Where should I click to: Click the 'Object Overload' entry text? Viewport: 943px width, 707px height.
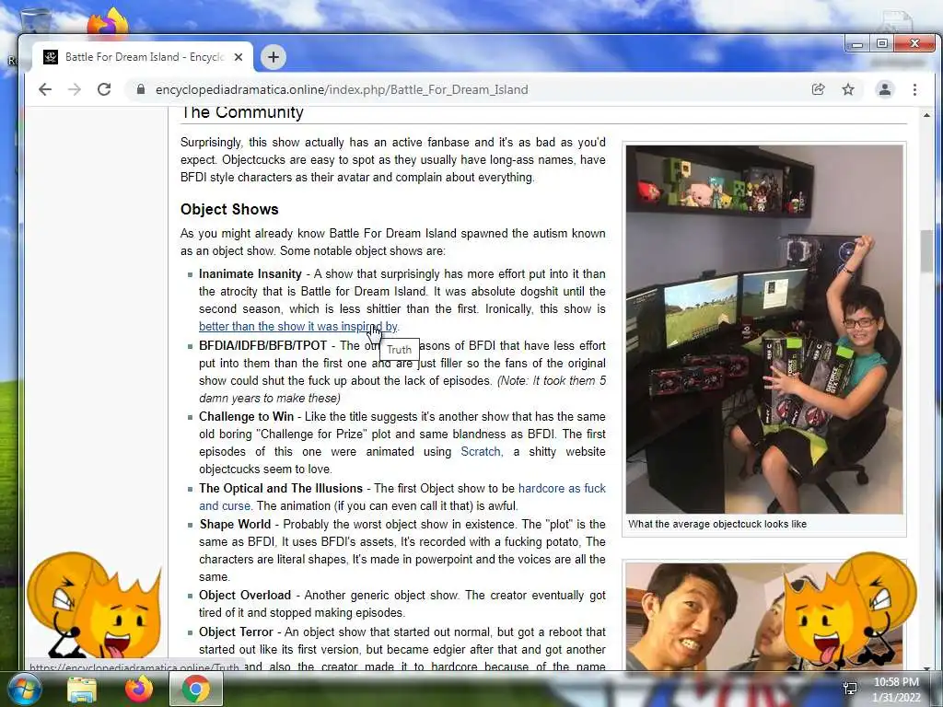point(245,596)
